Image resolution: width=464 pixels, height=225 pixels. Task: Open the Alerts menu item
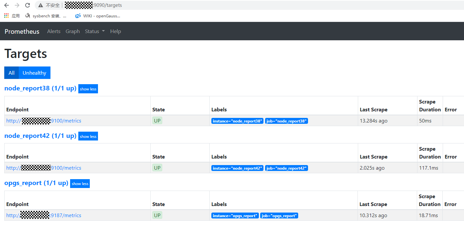54,31
